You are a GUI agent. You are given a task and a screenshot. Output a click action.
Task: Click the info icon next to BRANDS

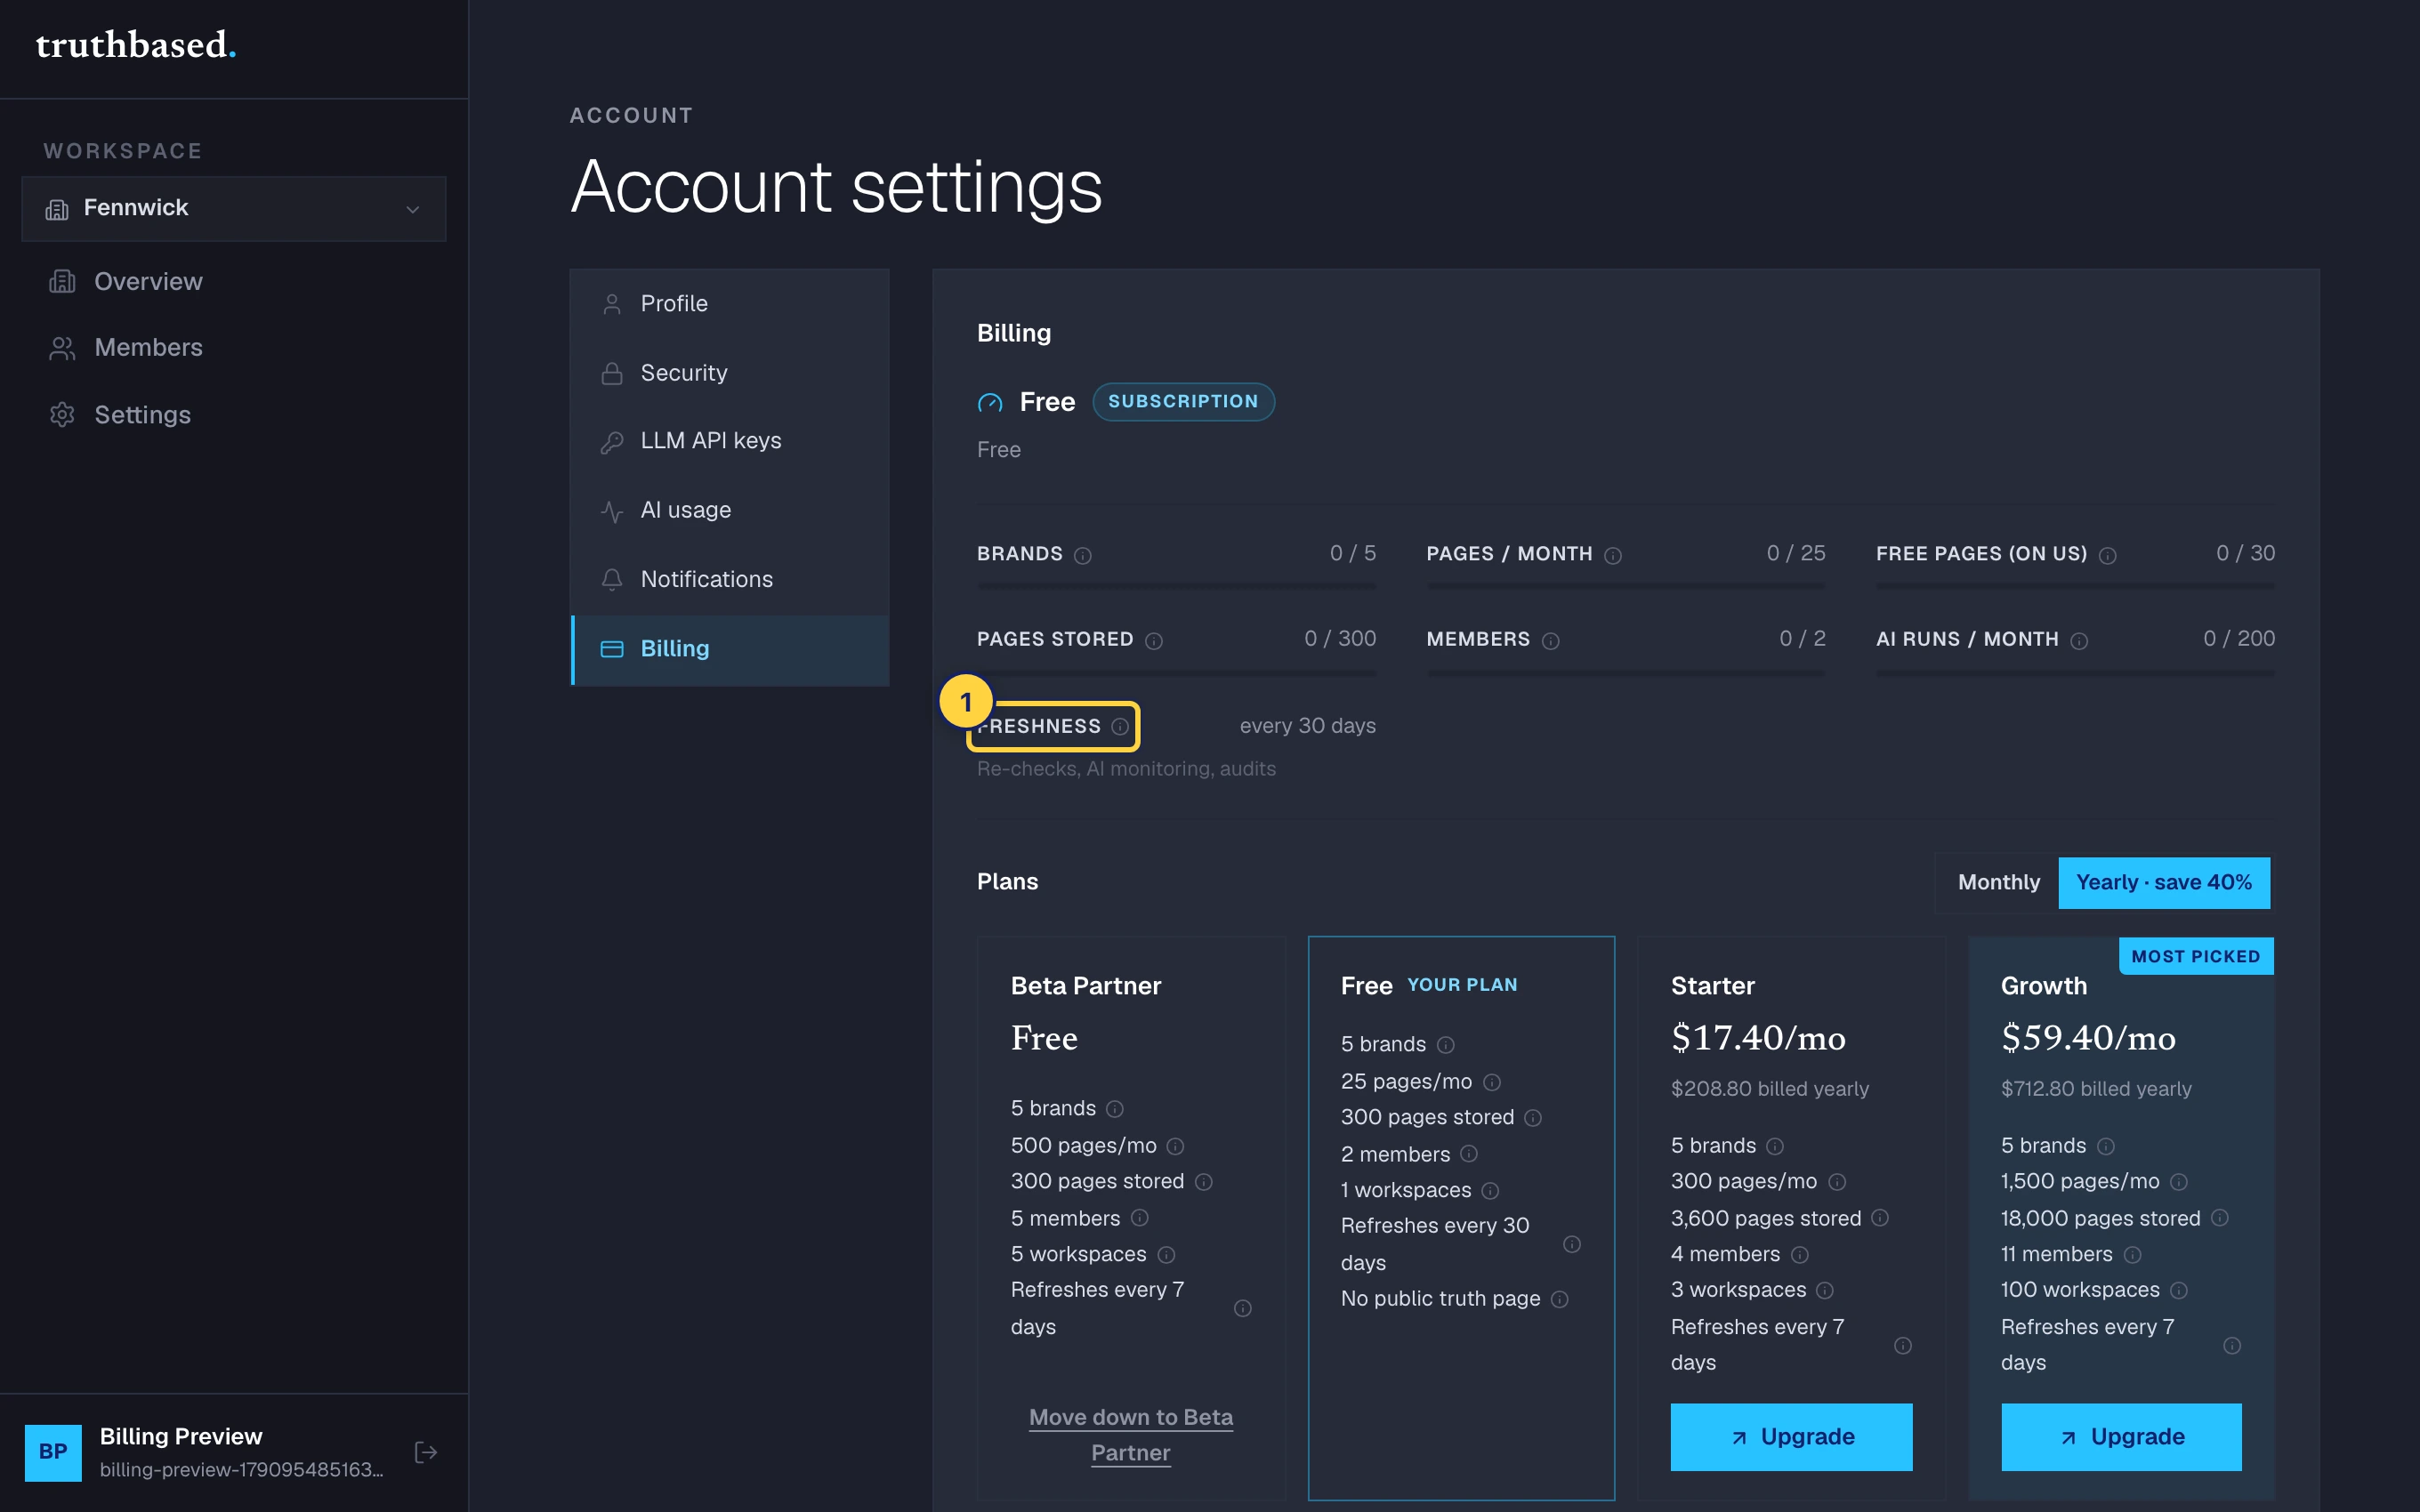(x=1082, y=555)
